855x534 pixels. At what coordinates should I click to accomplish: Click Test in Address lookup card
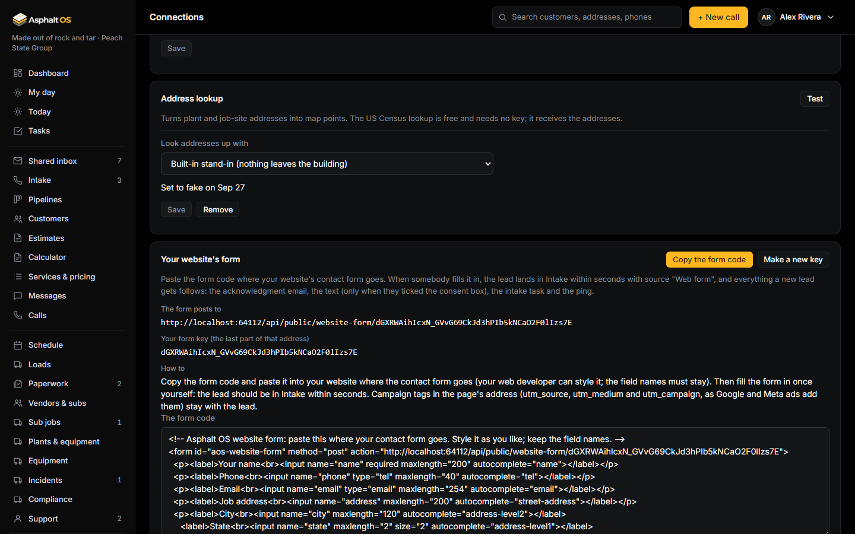point(815,99)
